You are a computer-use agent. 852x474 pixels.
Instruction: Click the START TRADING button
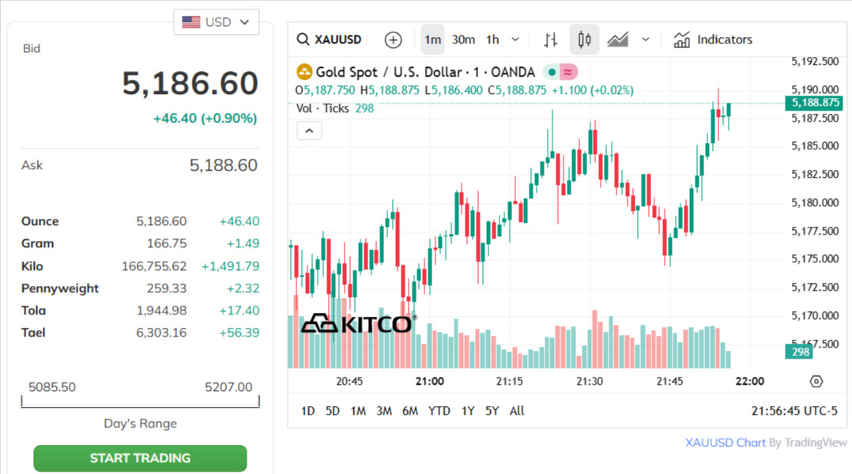(x=140, y=458)
